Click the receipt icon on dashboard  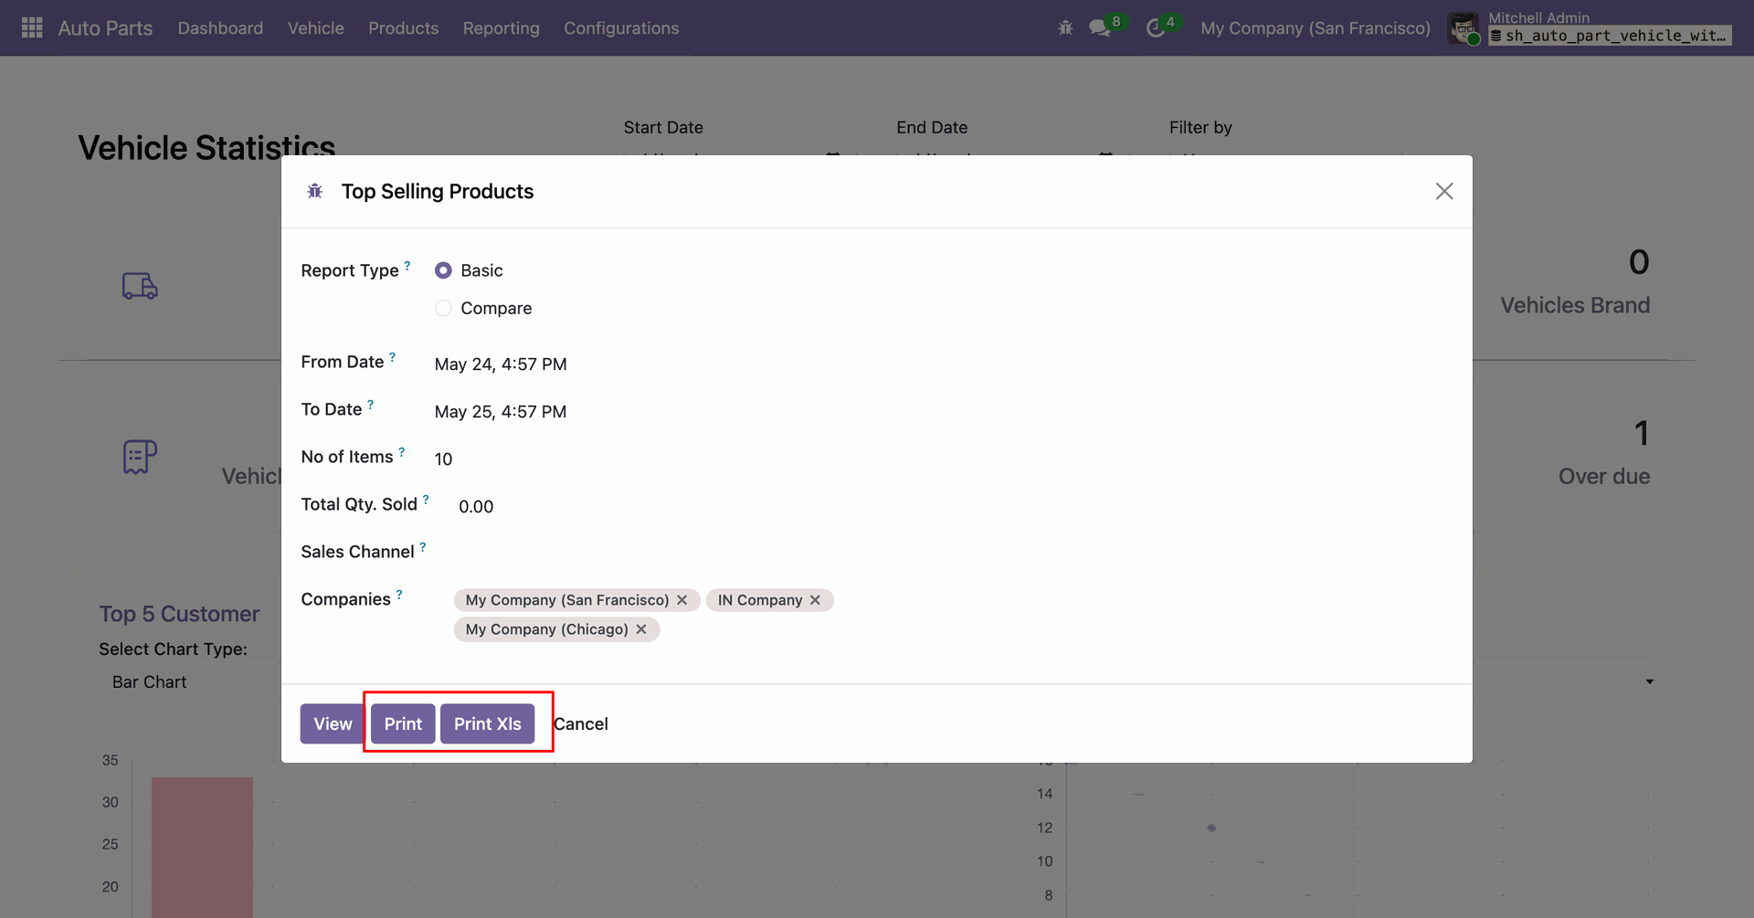(x=140, y=457)
